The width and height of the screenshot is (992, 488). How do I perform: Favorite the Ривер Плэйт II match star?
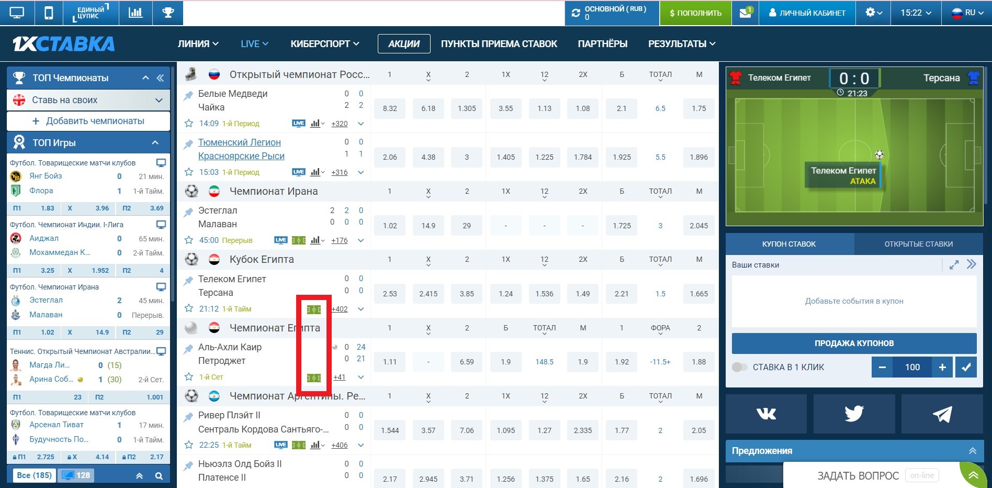coord(189,445)
